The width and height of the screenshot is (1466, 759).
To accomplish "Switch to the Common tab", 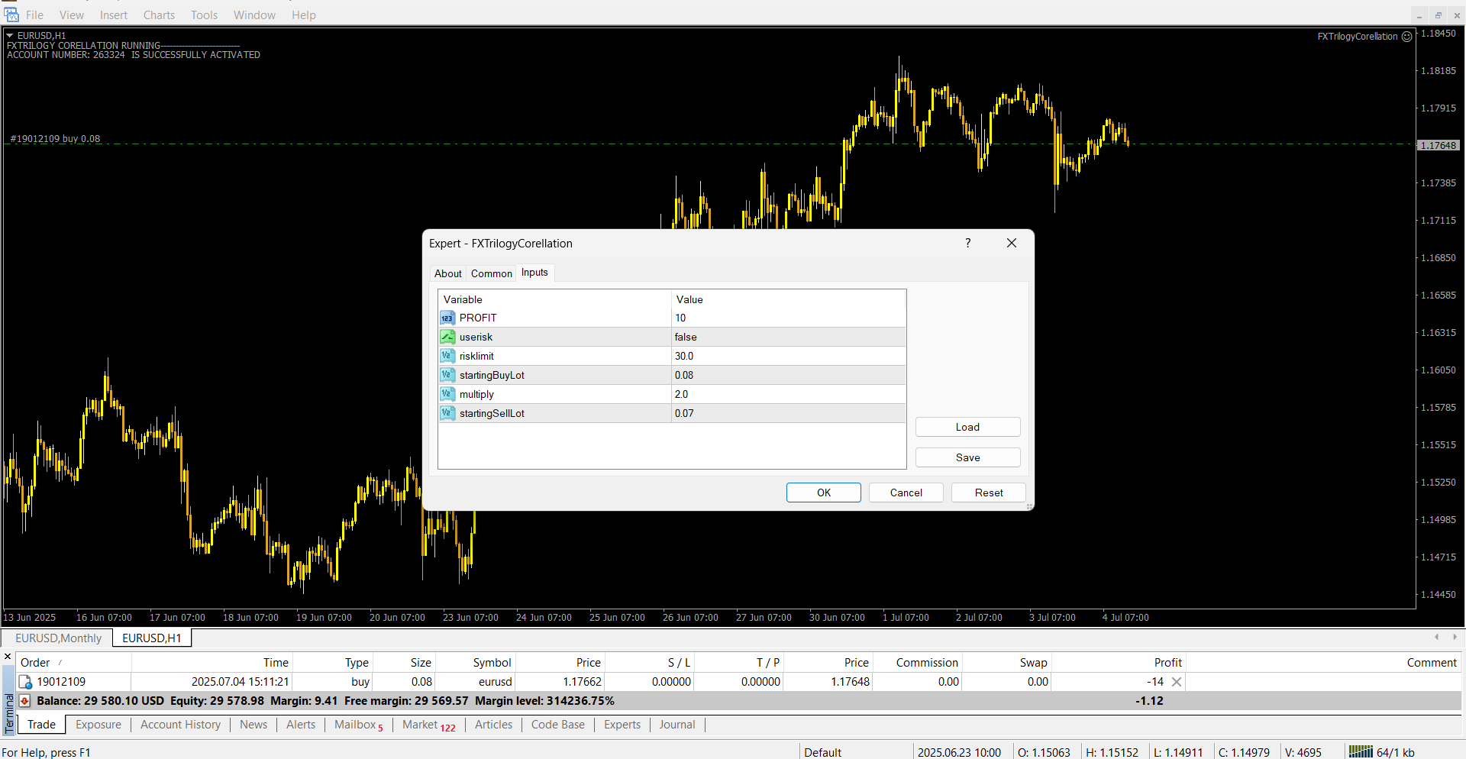I will click(x=491, y=273).
